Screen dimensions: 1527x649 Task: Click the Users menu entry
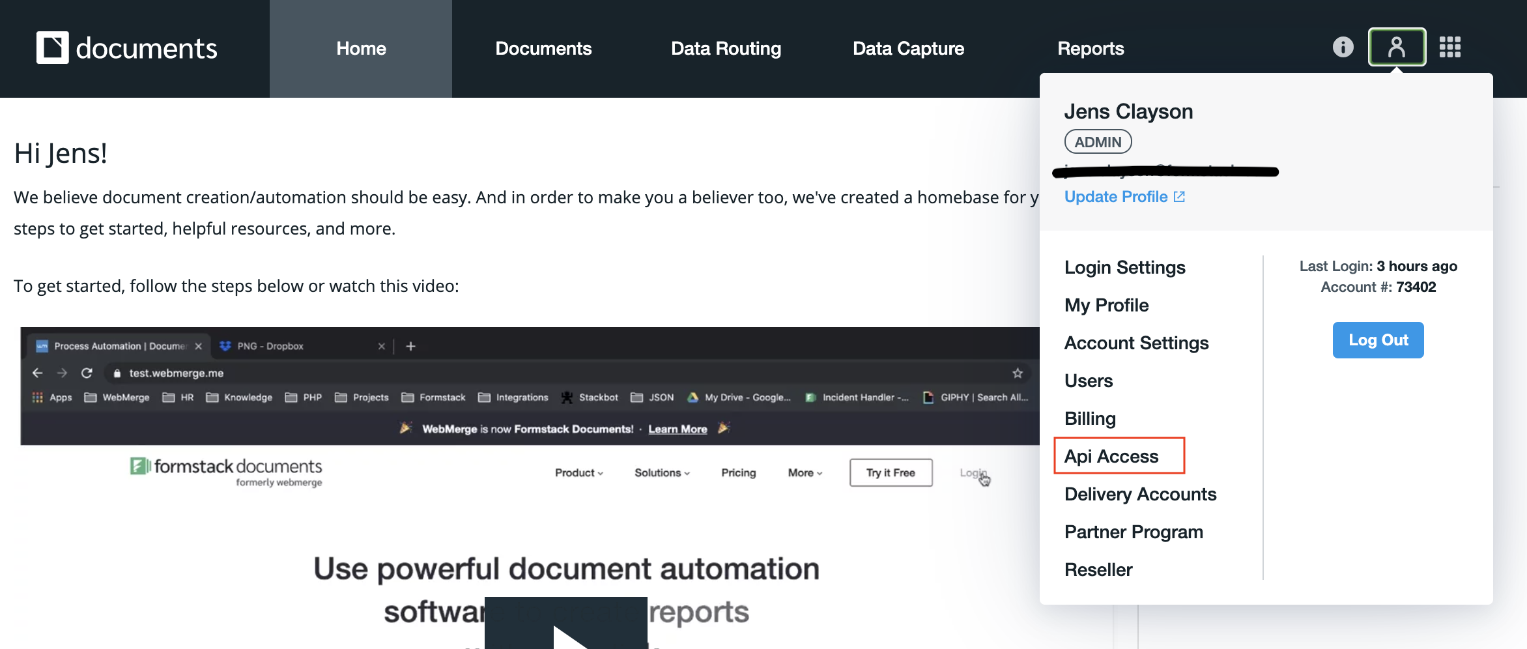point(1089,381)
